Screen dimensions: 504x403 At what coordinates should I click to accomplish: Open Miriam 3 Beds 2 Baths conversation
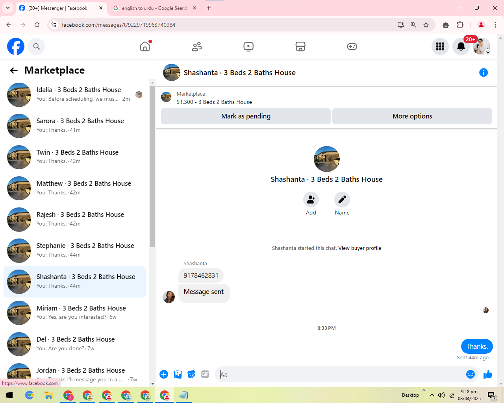[x=75, y=313]
